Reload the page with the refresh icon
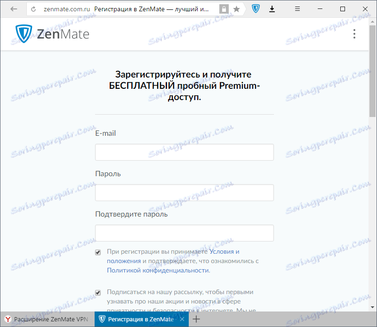This screenshot has height=327, width=377. pyautogui.click(x=33, y=9)
